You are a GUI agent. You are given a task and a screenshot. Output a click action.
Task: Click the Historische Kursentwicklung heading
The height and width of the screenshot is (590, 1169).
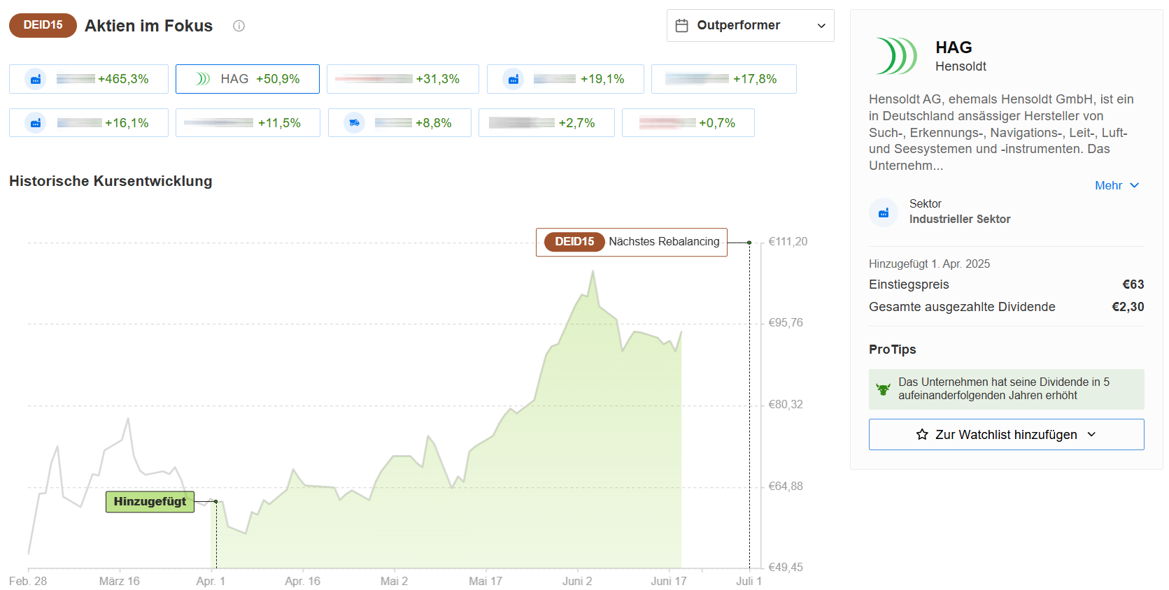click(x=111, y=181)
